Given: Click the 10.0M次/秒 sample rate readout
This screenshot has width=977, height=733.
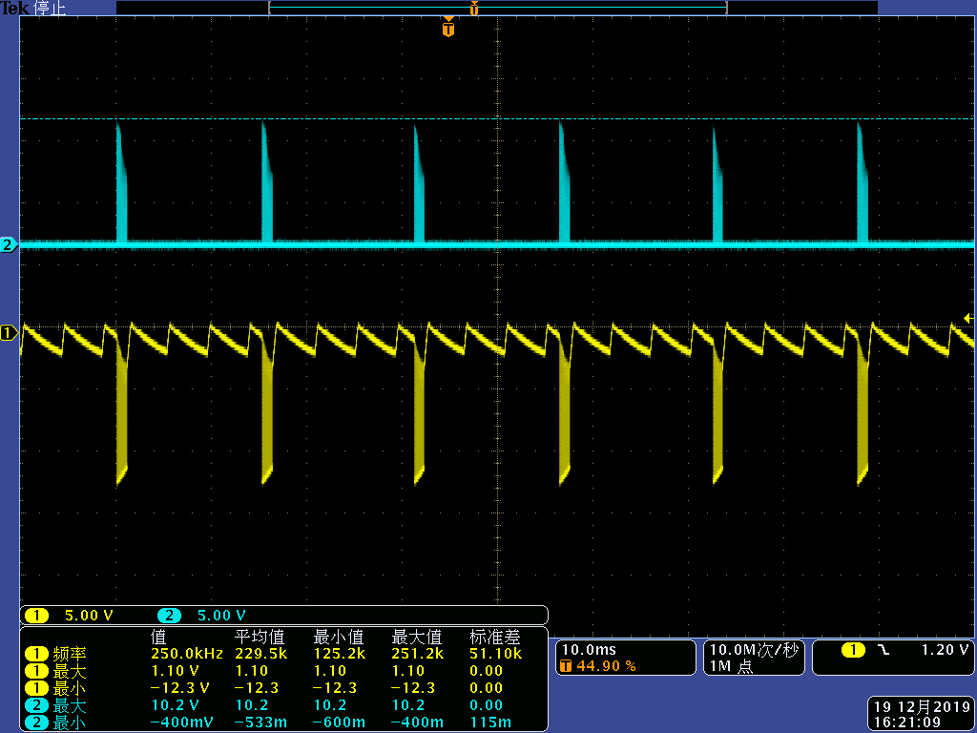Looking at the screenshot, I should pos(754,650).
